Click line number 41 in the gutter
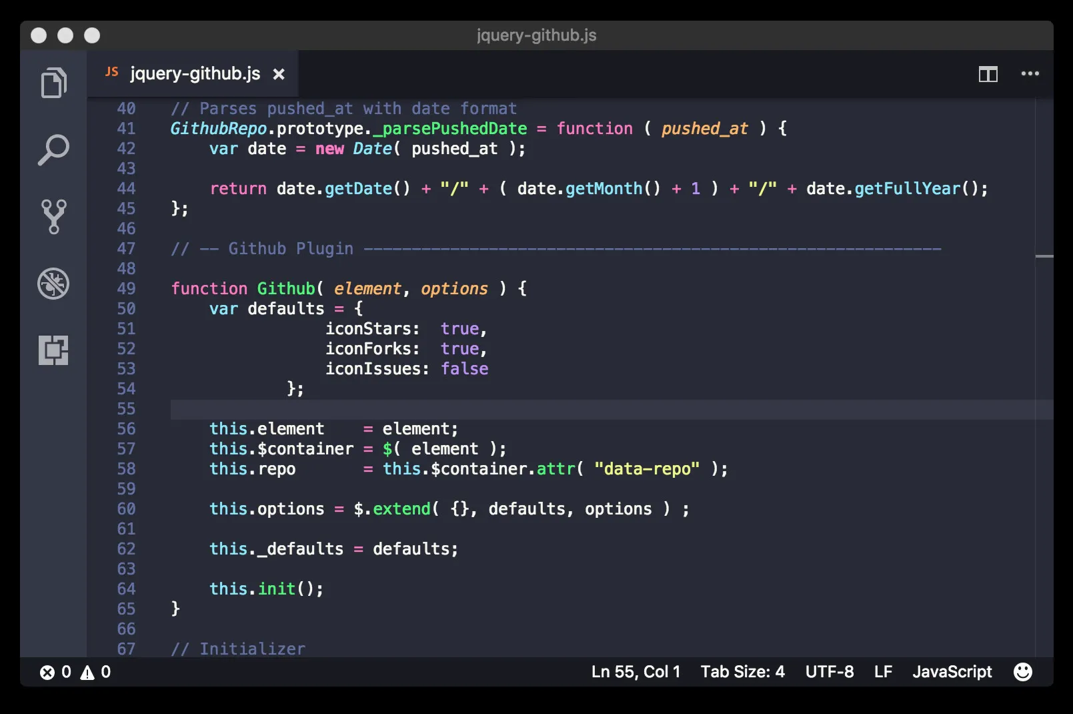1073x714 pixels. 126,128
